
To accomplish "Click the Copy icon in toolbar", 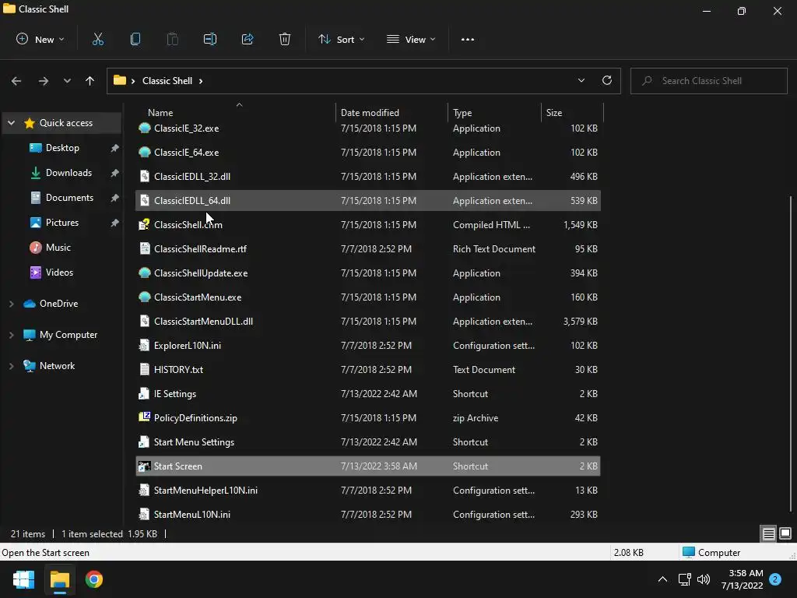I will pyautogui.click(x=135, y=39).
